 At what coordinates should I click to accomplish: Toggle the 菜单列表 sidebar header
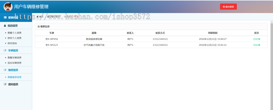16,18
